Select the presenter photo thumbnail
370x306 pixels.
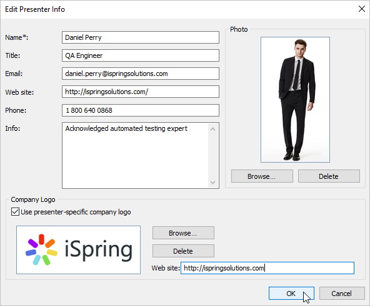tap(295, 100)
